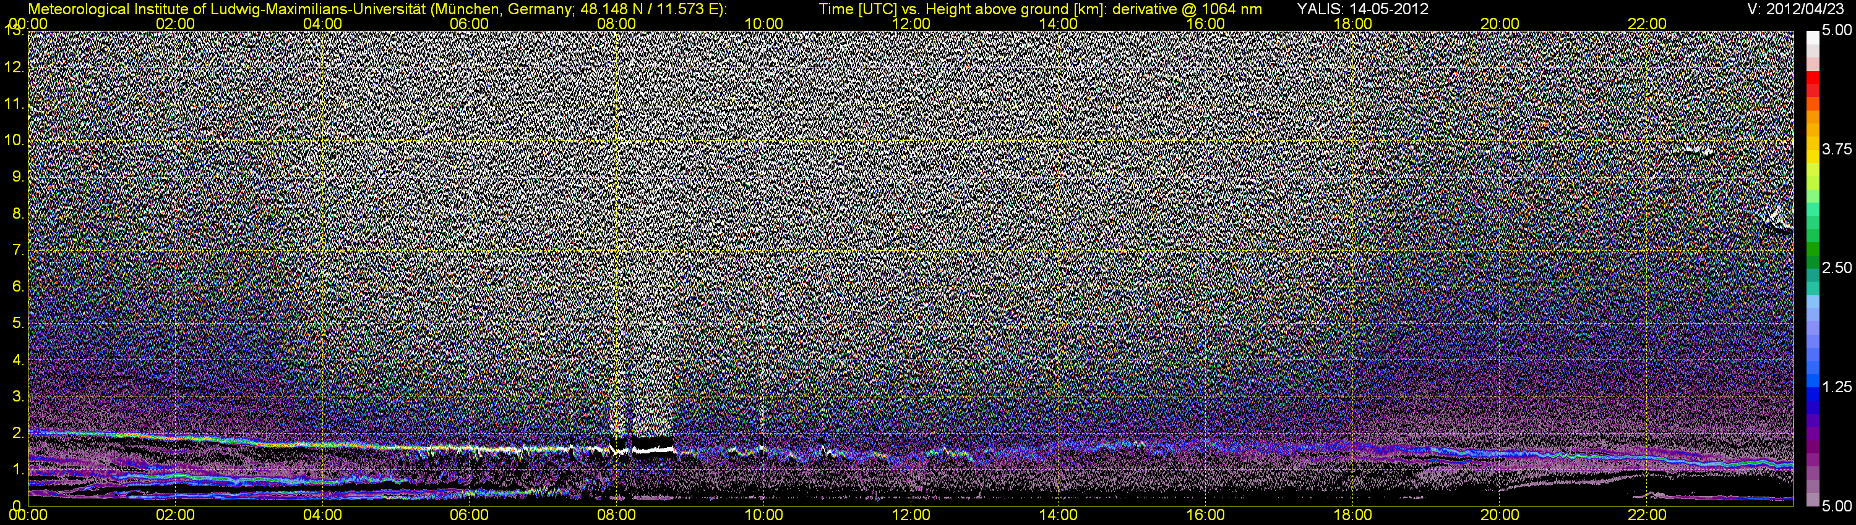The height and width of the screenshot is (525, 1856).
Task: Click the 16:00 label on the top time axis
Action: [1205, 23]
